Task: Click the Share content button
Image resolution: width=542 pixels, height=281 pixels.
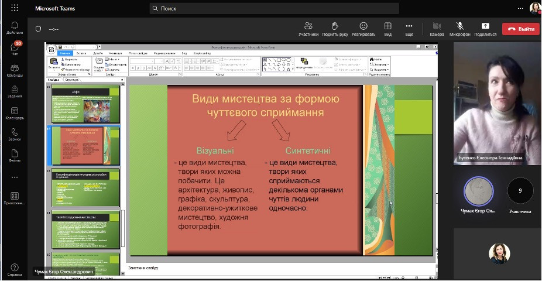Action: [x=485, y=29]
